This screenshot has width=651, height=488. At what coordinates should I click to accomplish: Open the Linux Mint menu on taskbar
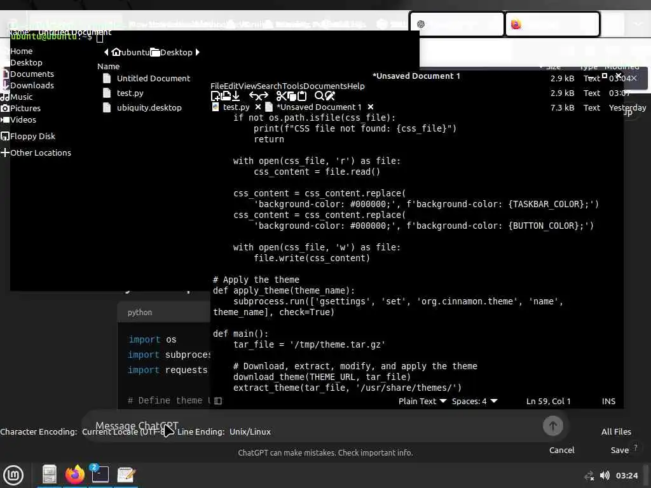[x=13, y=475]
